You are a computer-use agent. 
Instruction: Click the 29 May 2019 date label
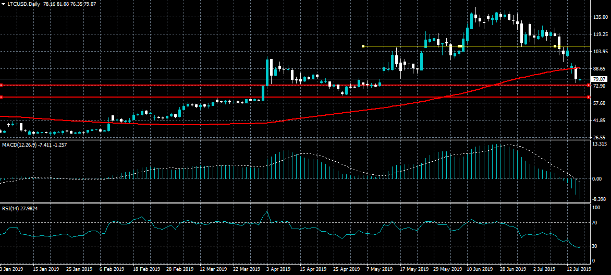pyautogui.click(x=447, y=269)
